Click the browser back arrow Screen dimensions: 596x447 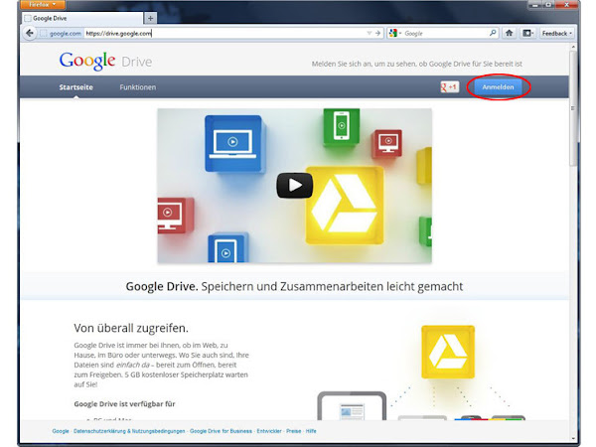[x=30, y=33]
